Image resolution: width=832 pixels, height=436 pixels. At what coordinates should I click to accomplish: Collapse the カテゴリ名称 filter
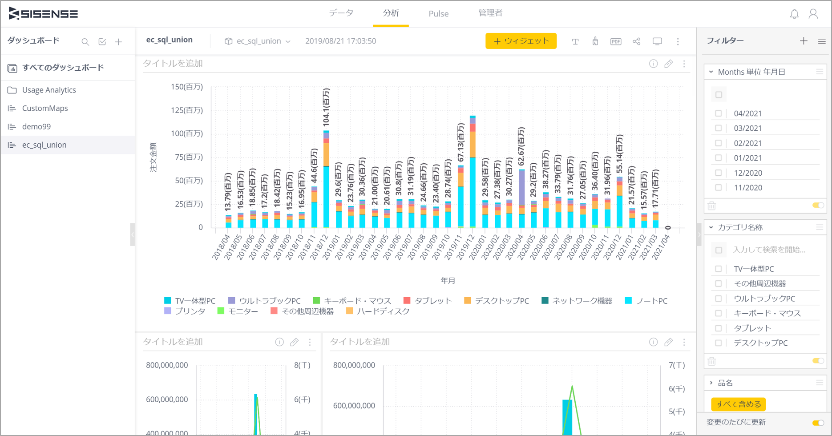(x=711, y=227)
